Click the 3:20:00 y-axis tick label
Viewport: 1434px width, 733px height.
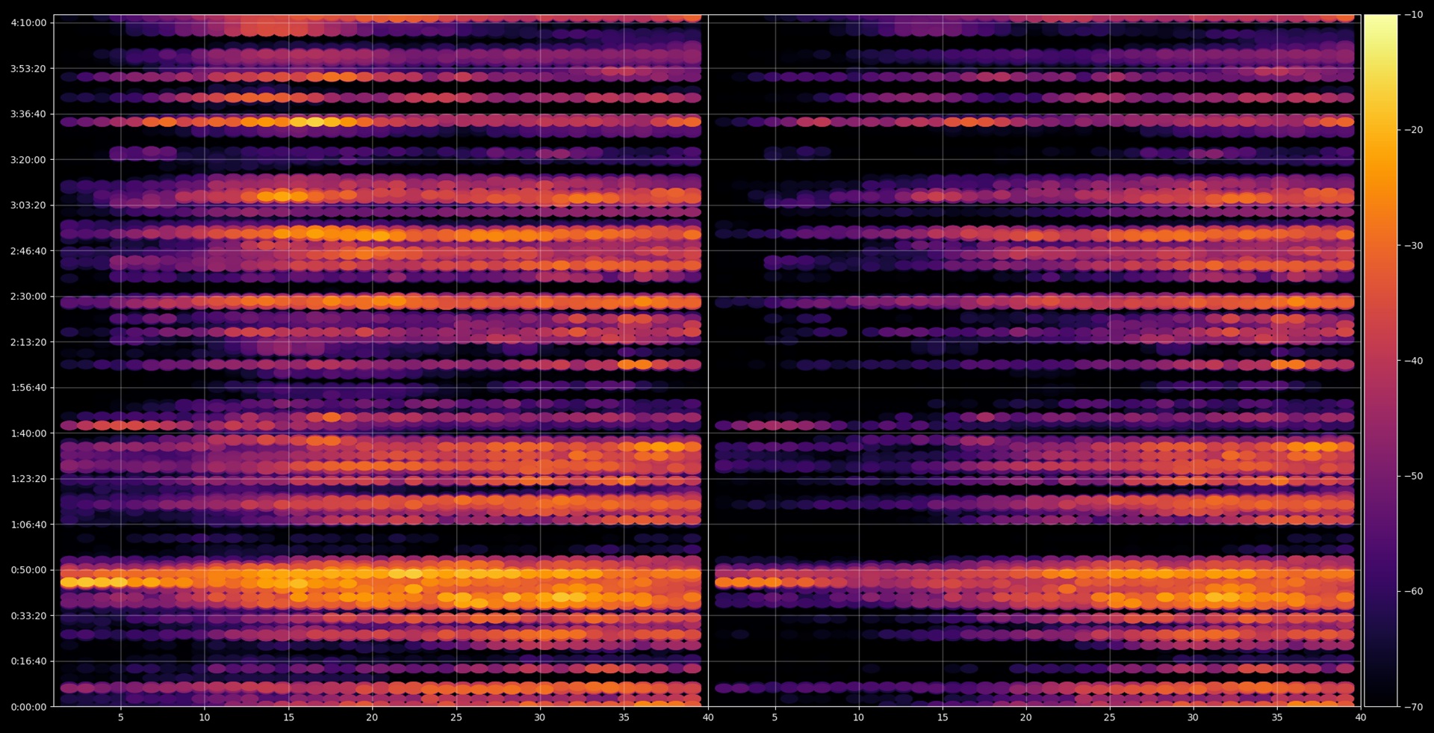[28, 160]
